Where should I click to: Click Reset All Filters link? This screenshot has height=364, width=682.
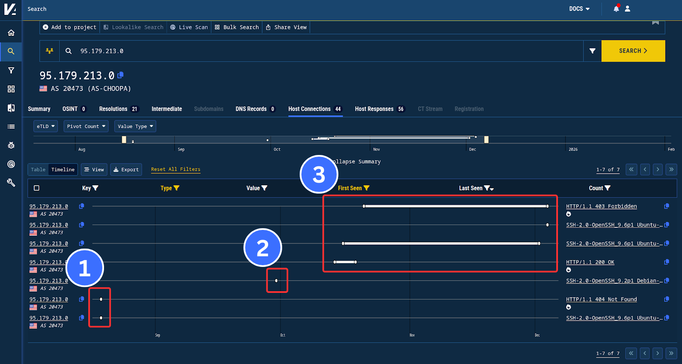tap(176, 169)
